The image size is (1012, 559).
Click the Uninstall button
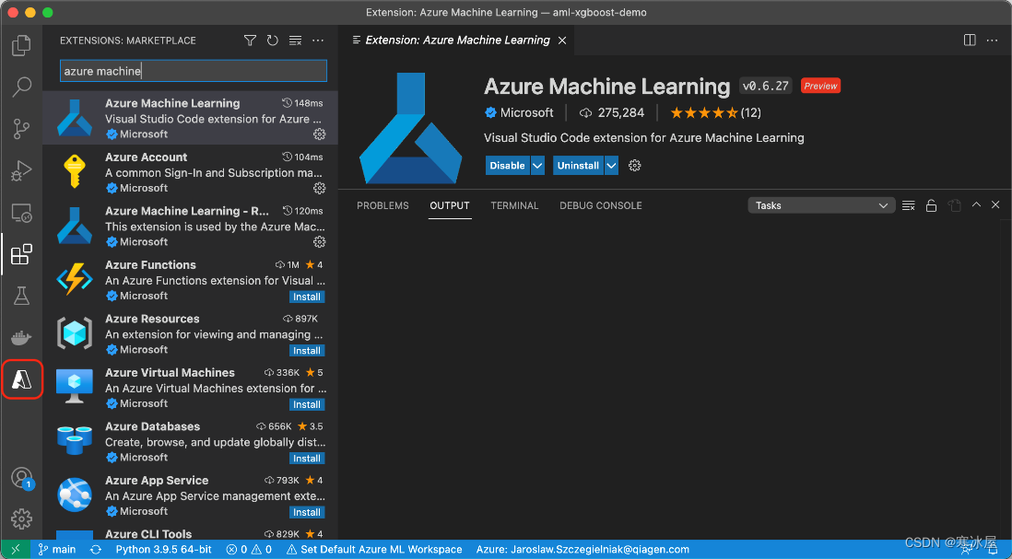[578, 166]
